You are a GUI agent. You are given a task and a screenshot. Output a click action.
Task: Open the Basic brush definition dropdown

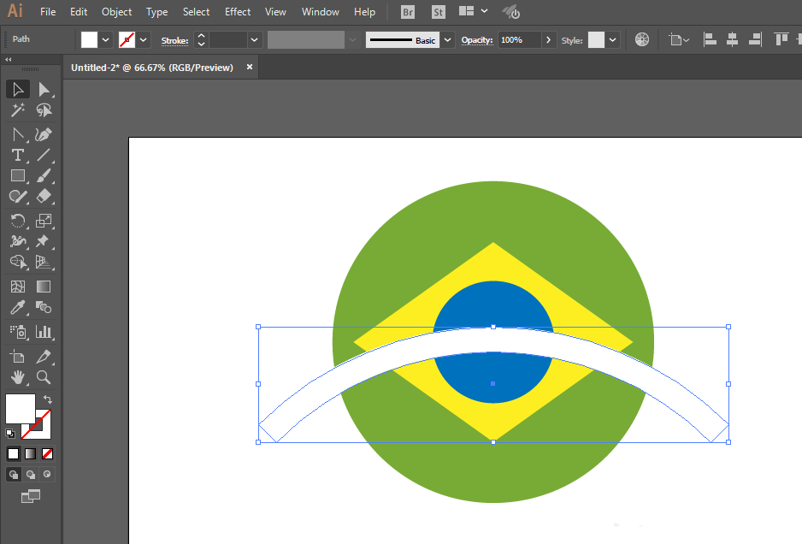(447, 40)
